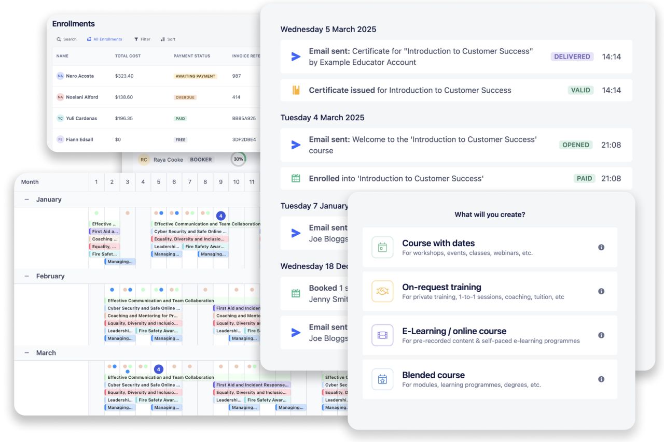Screen dimensions: 664x442
Task: Click Raya Cooke's 30% progress ring
Action: tap(238, 159)
